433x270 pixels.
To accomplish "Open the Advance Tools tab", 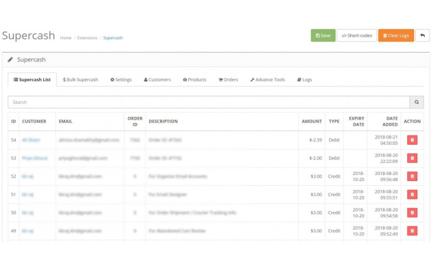I will pyautogui.click(x=267, y=79).
